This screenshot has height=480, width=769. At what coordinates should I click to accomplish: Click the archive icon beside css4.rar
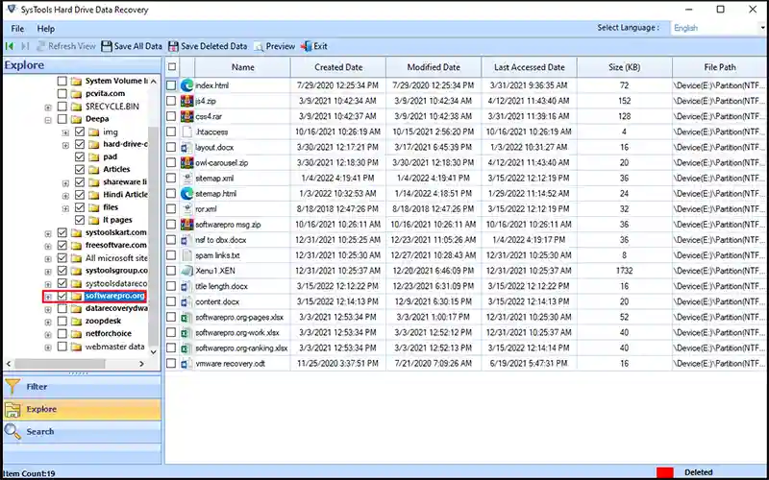tap(186, 116)
